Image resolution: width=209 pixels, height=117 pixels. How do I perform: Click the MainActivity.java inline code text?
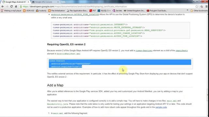click(57, 104)
